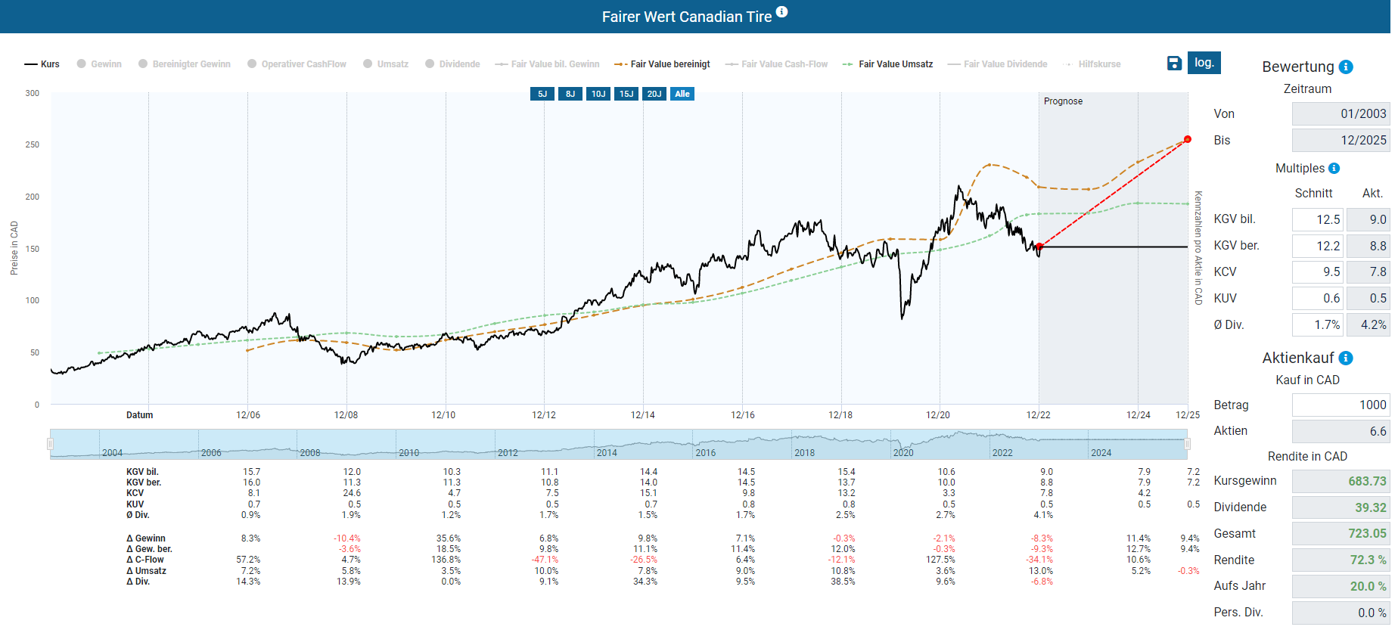The height and width of the screenshot is (633, 1398).
Task: Click the red forecast endpoint marker
Action: click(1188, 139)
